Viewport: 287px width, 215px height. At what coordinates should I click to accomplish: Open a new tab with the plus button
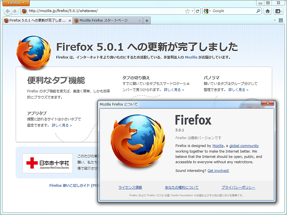(147, 20)
